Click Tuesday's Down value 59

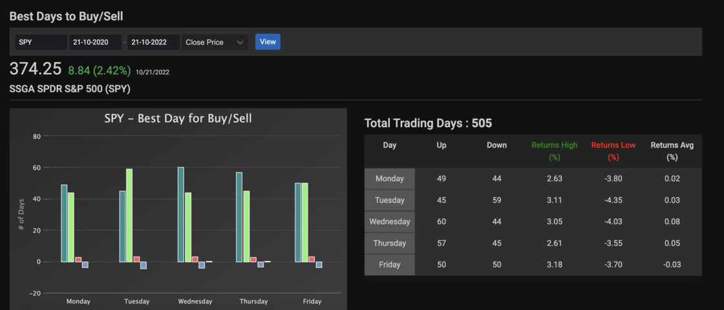[x=497, y=200]
